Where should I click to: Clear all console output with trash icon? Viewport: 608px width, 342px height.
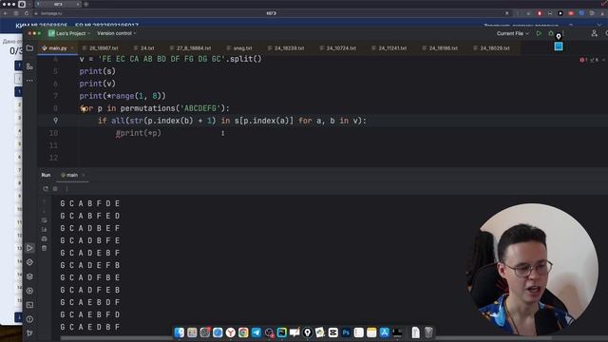(x=45, y=248)
